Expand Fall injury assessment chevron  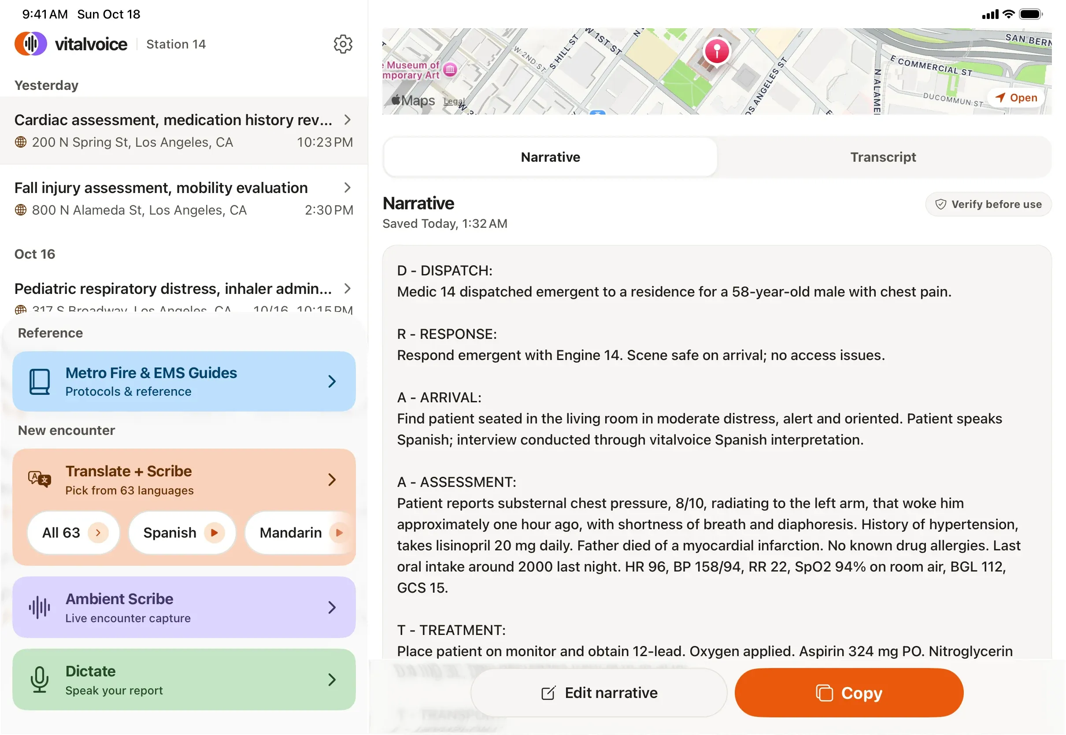pyautogui.click(x=348, y=188)
